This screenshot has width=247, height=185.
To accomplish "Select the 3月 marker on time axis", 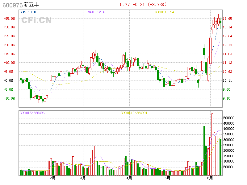I will [x=82, y=178].
